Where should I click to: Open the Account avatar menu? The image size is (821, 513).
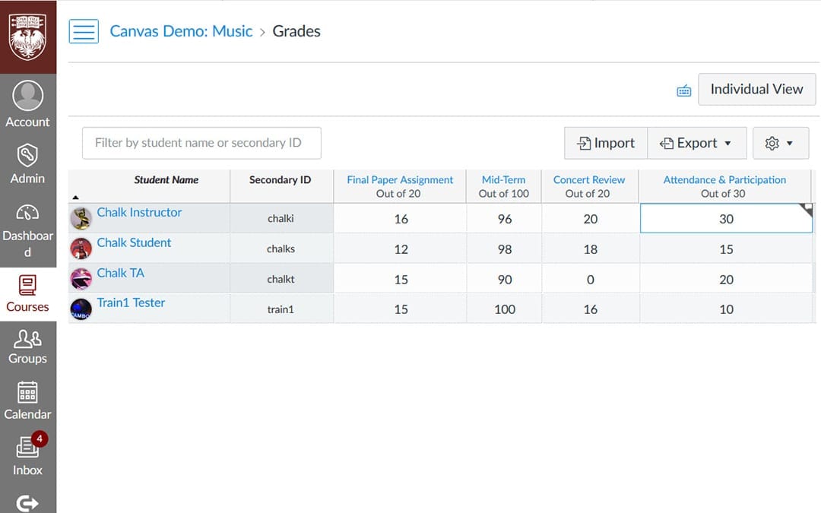tap(28, 95)
